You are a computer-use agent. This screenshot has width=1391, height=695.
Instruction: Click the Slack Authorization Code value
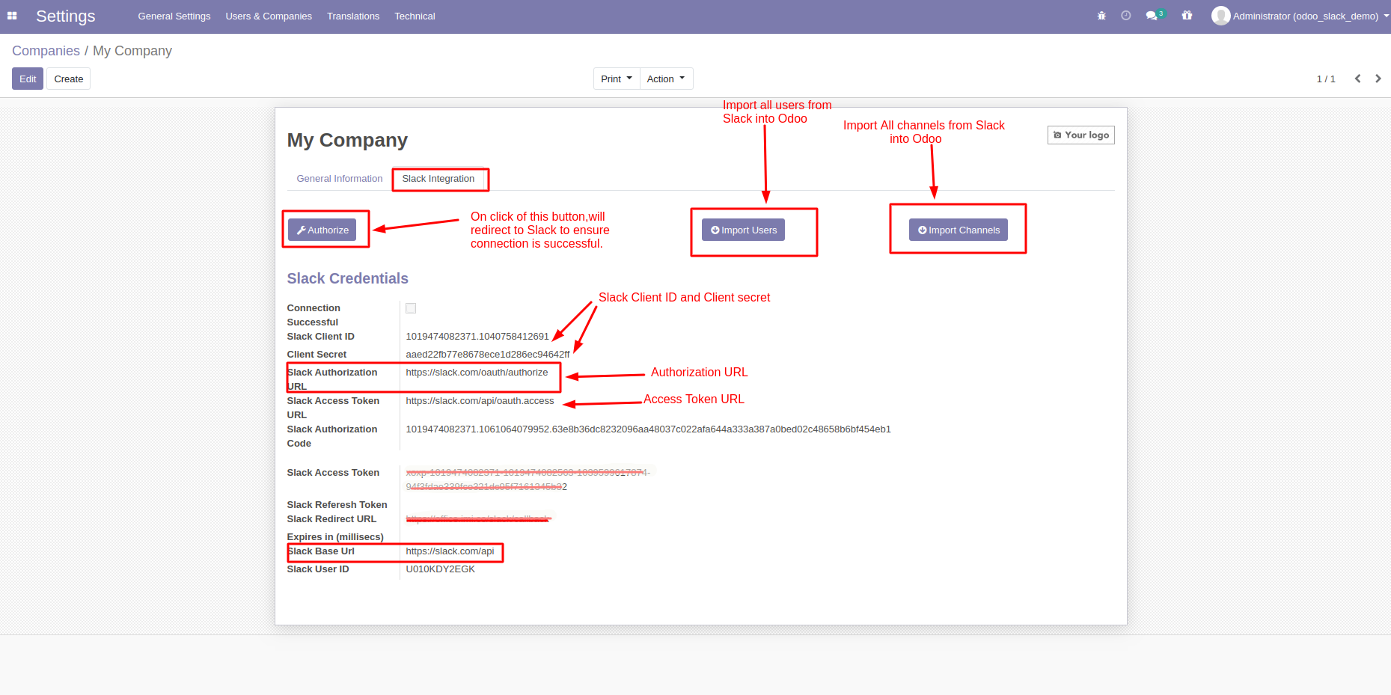click(648, 429)
